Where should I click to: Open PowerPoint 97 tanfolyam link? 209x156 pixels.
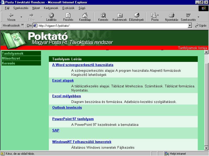click(73, 119)
